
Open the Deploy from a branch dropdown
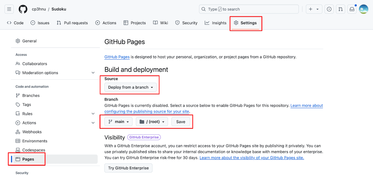click(131, 87)
